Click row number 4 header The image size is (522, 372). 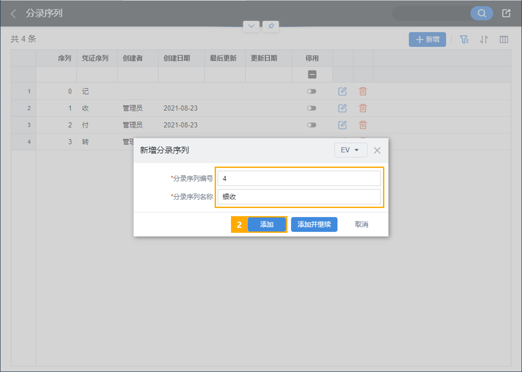[23, 142]
